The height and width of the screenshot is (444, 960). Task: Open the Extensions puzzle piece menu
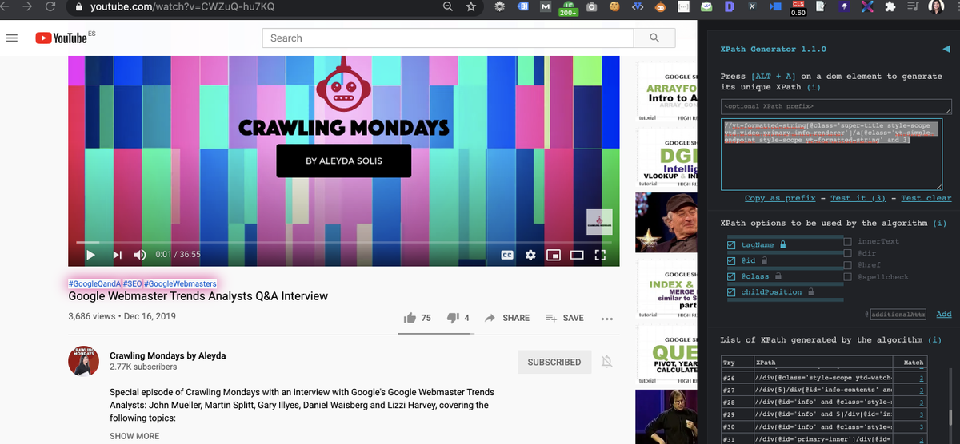tap(890, 6)
